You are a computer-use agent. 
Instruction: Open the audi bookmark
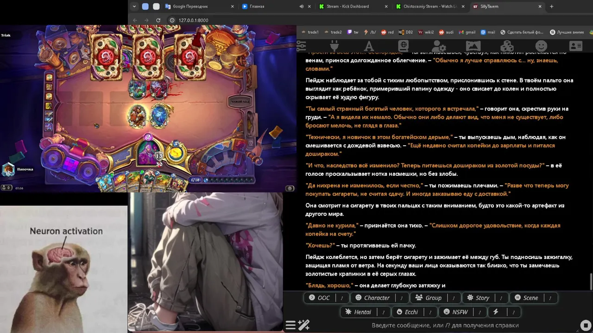[446, 32]
